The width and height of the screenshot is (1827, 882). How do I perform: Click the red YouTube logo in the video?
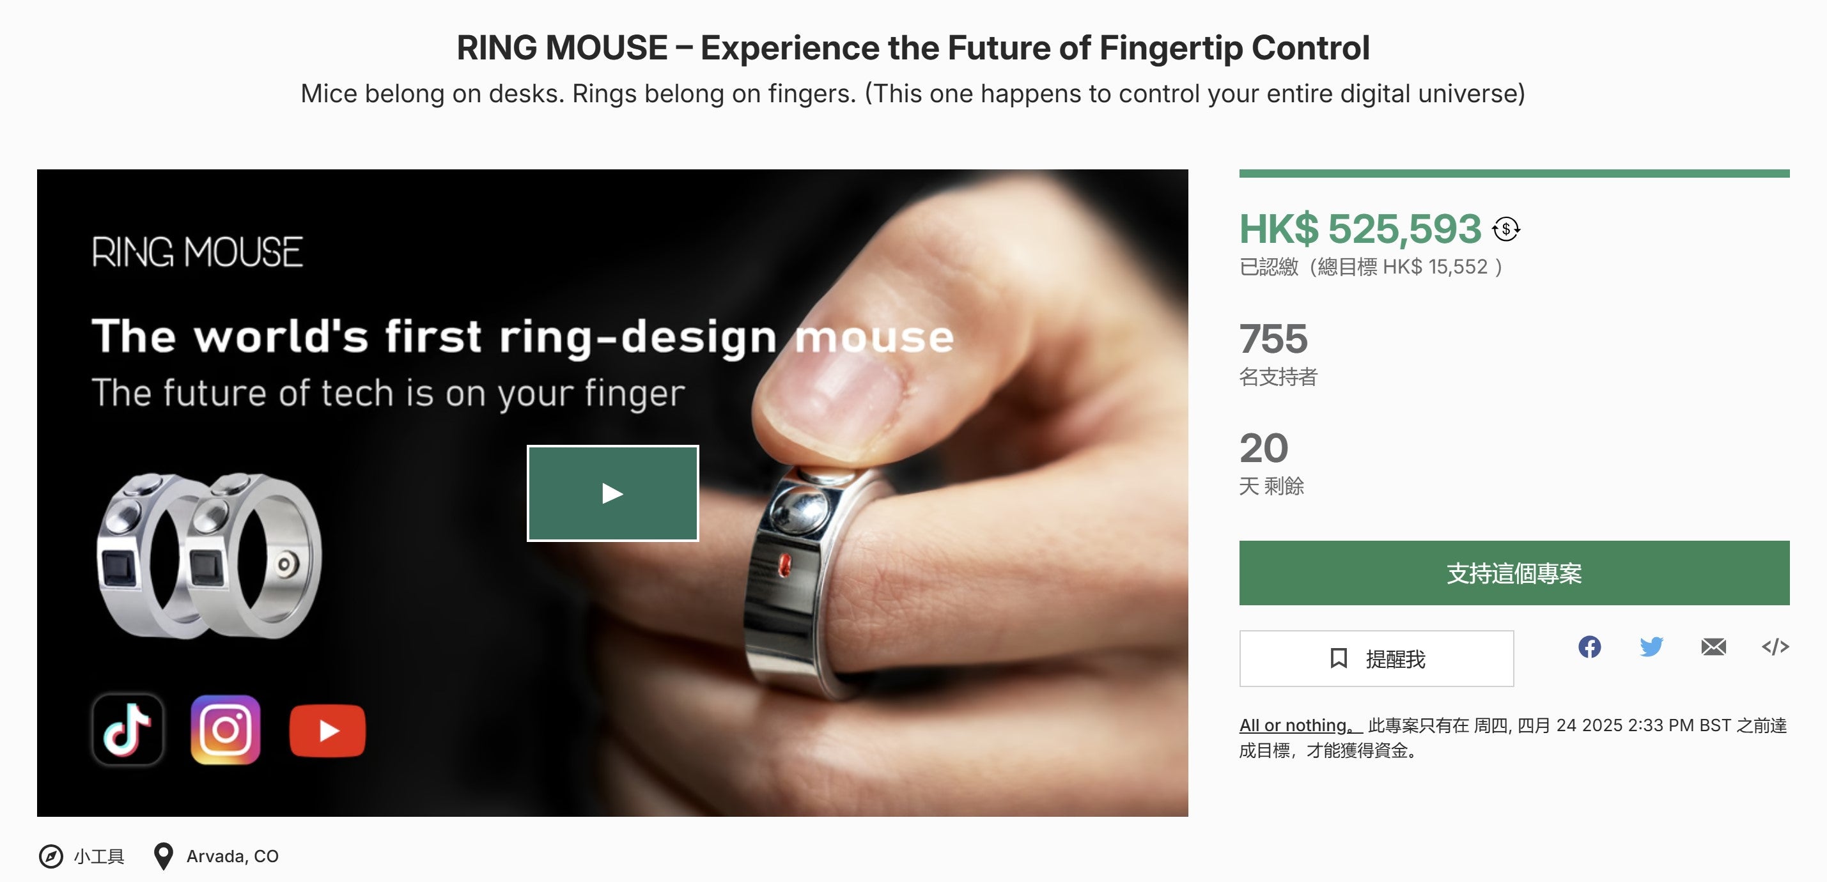(x=327, y=731)
